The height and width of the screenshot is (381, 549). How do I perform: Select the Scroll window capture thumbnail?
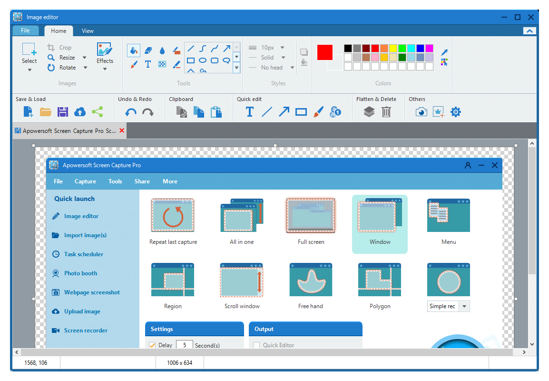pyautogui.click(x=242, y=280)
